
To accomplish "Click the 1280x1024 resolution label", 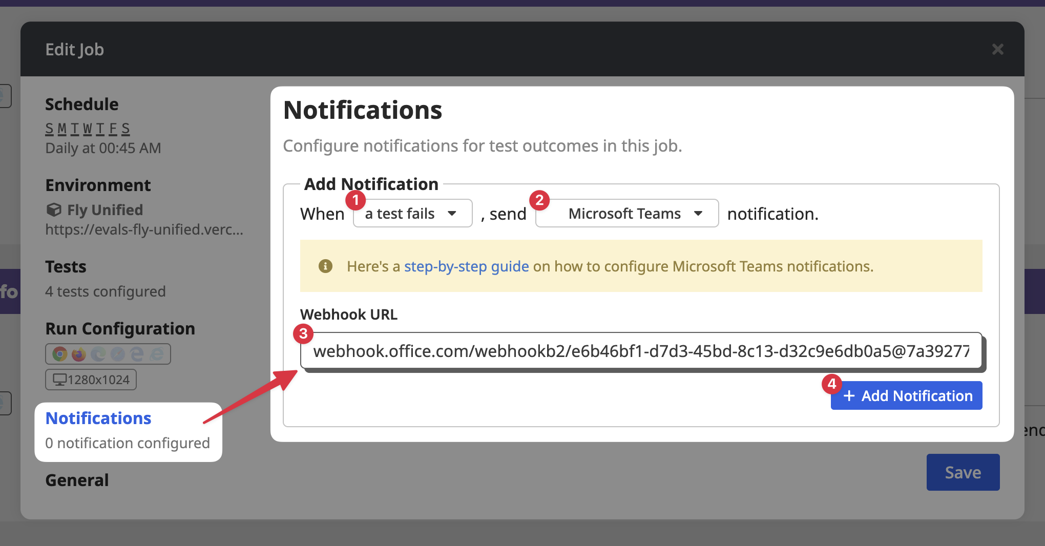I will pyautogui.click(x=98, y=380).
